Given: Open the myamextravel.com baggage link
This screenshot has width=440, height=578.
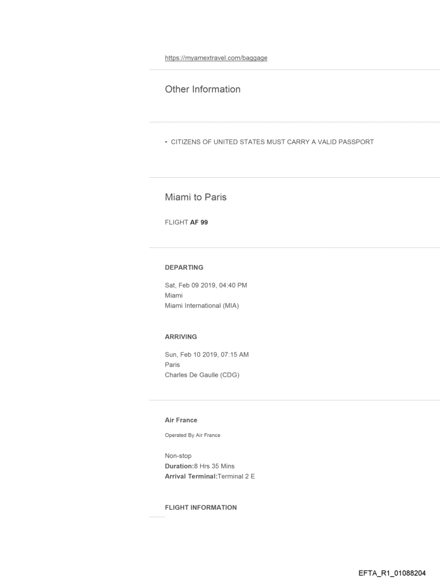Looking at the screenshot, I should pos(216,58).
